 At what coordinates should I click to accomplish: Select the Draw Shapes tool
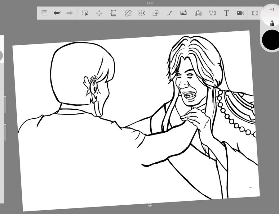[155, 13]
